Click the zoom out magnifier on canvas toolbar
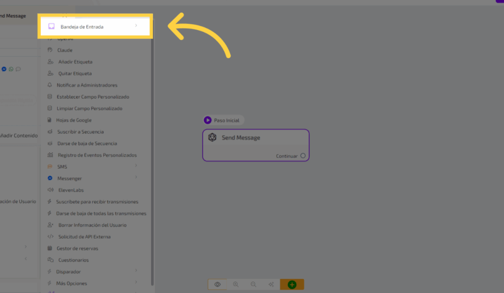Screen dimensions: 504x293 point(253,284)
